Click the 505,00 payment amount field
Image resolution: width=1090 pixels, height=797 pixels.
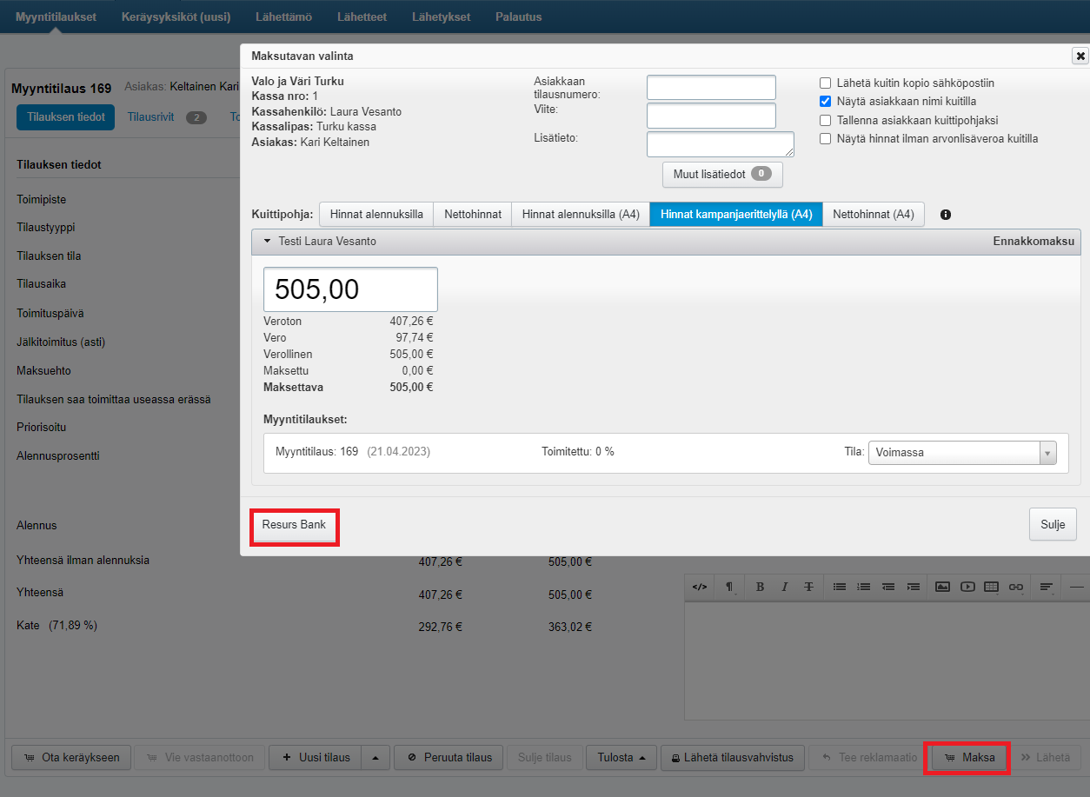pyautogui.click(x=350, y=289)
